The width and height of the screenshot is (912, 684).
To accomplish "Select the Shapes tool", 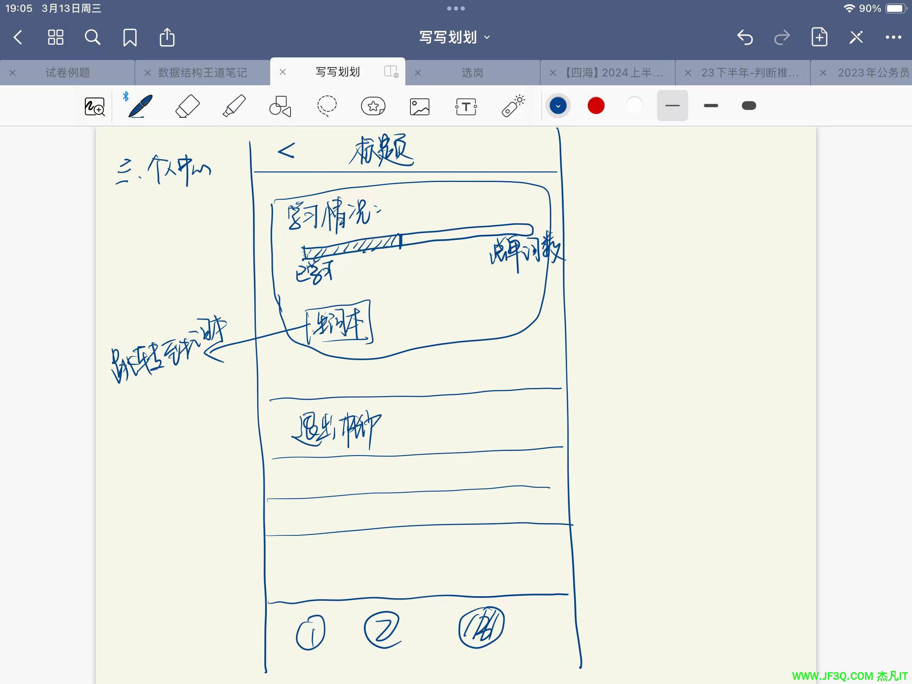I will tap(280, 106).
